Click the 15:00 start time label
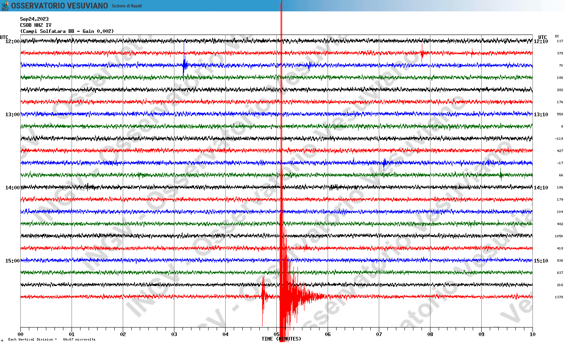The width and height of the screenshot is (565, 345). [13, 260]
